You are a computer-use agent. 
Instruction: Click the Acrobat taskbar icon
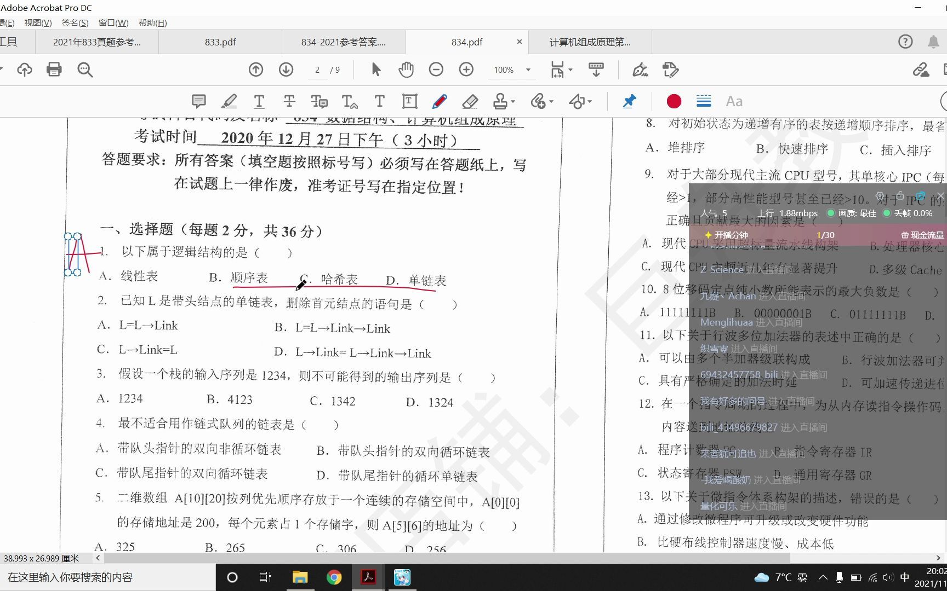click(x=368, y=577)
